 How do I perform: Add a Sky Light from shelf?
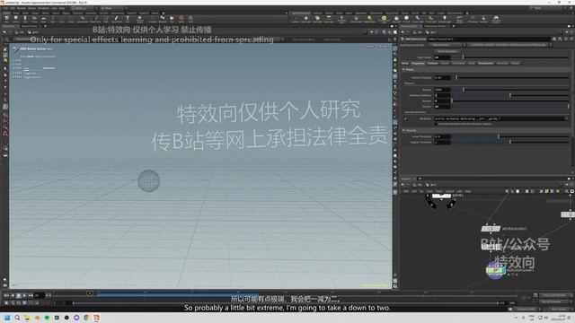click(x=396, y=18)
